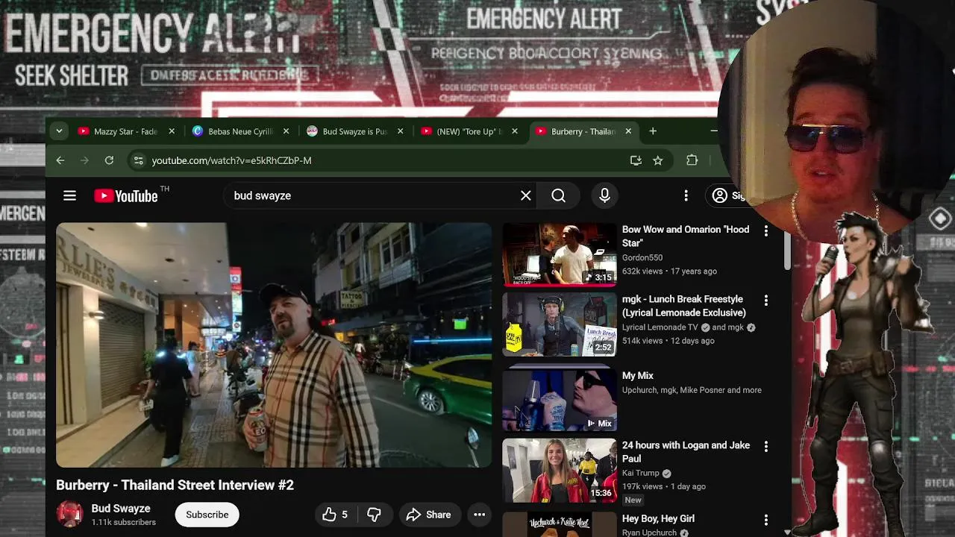Image resolution: width=955 pixels, height=537 pixels.
Task: Open options menu for Hey Boy, Hey Girl
Action: [x=765, y=520]
